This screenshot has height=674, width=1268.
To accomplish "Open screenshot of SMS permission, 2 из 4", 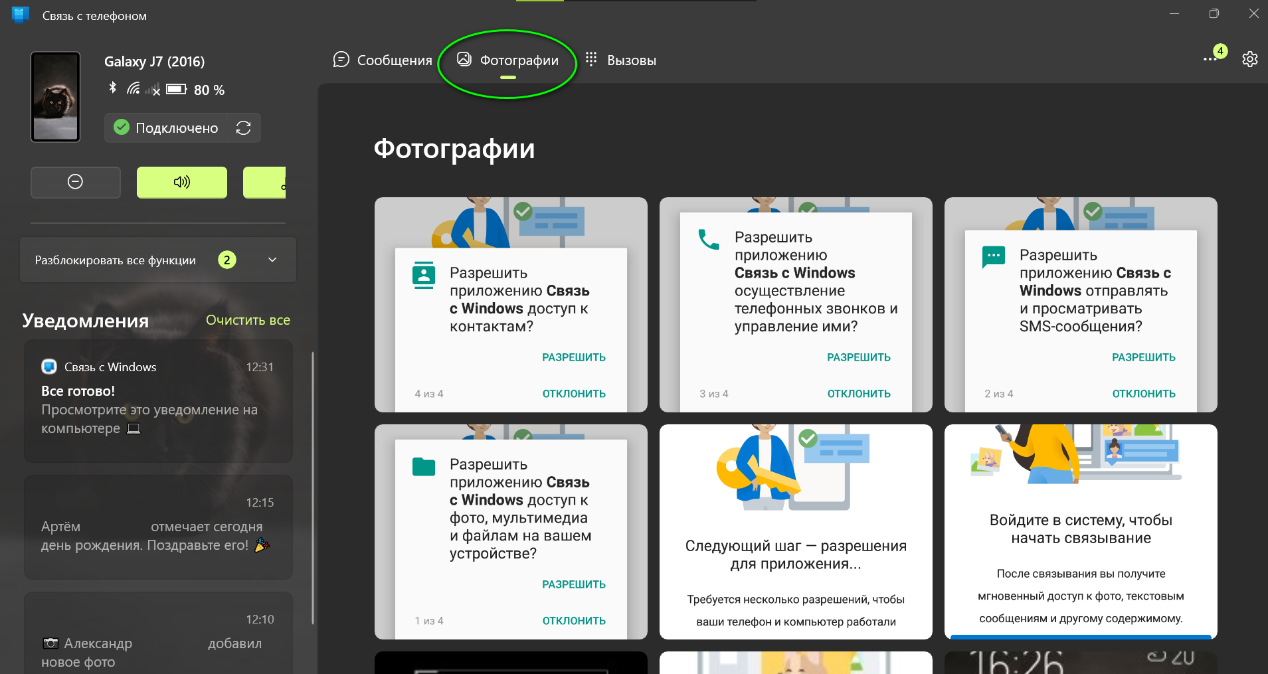I will coord(1081,305).
